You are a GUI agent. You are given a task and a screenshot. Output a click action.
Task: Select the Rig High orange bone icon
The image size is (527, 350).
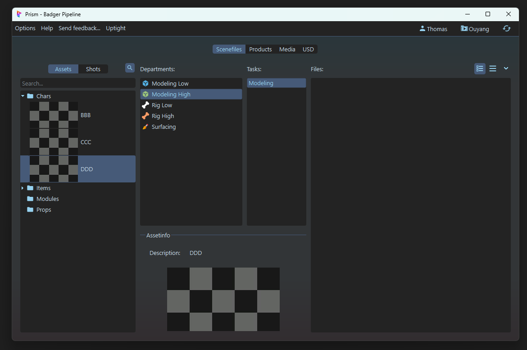[x=145, y=116]
